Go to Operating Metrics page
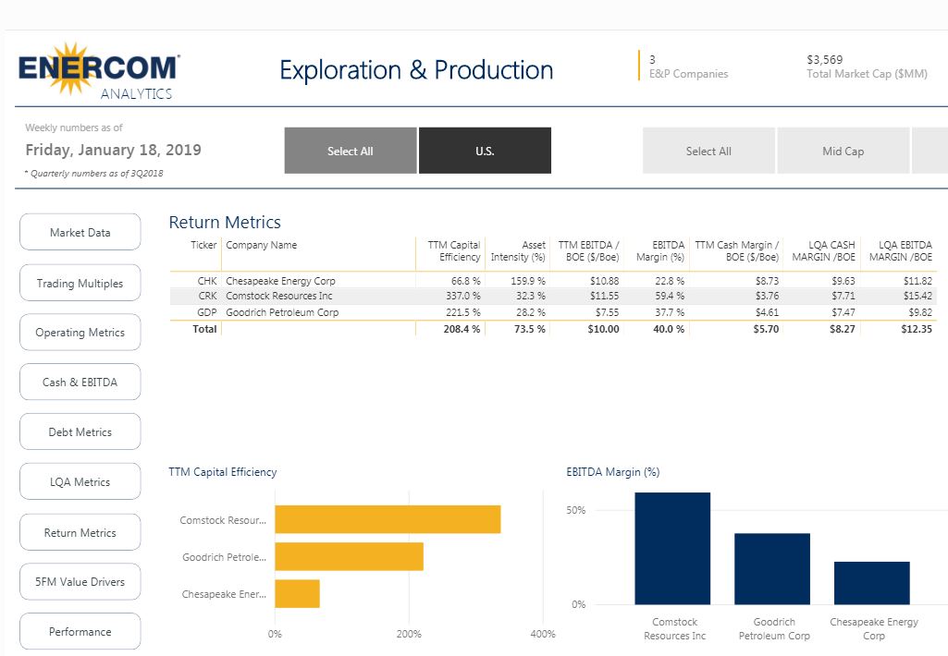 pos(80,333)
